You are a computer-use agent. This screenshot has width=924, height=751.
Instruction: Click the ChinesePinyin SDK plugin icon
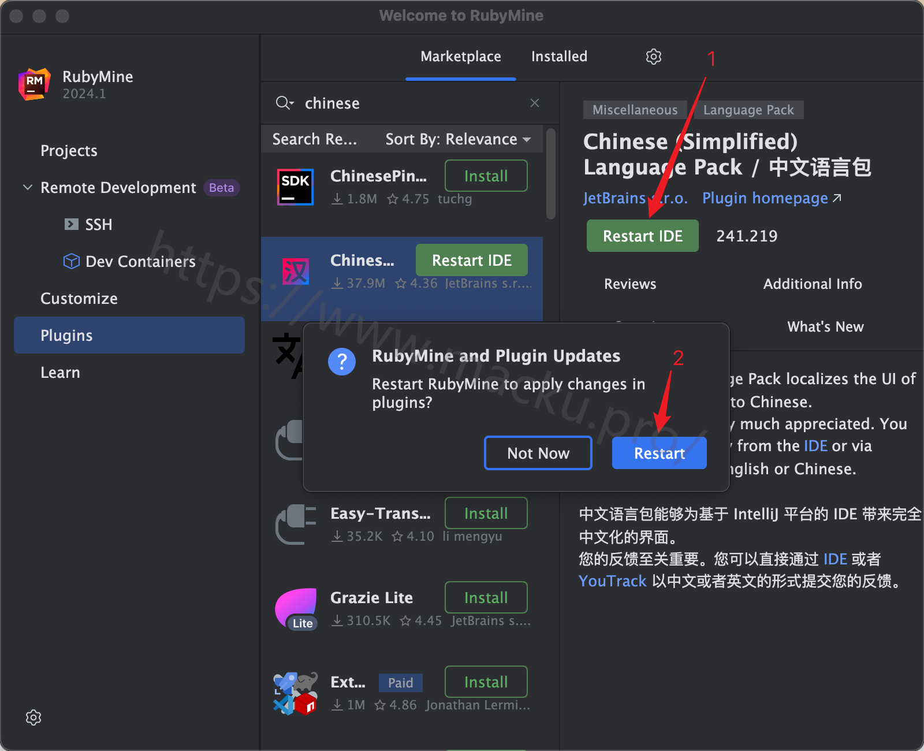[295, 187]
